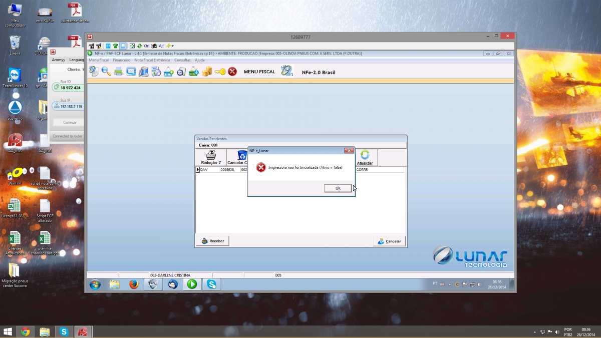Open Meu computador desktop icon
This screenshot has height=338, width=601.
pos(15,15)
